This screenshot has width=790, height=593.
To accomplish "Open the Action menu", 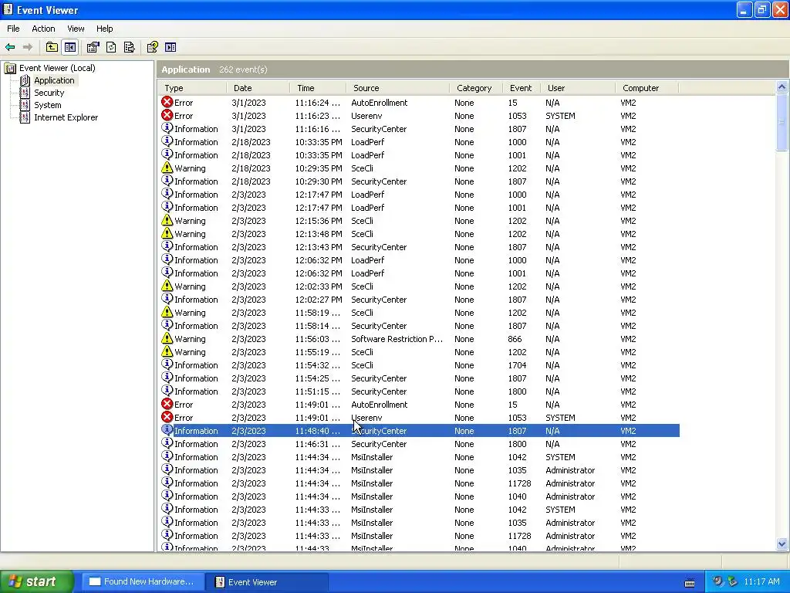I will pyautogui.click(x=43, y=29).
